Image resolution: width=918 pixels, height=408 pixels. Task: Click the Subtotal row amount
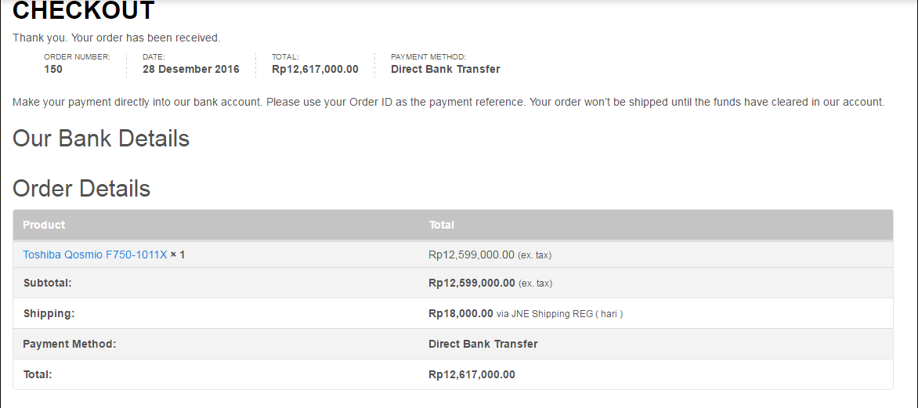472,283
